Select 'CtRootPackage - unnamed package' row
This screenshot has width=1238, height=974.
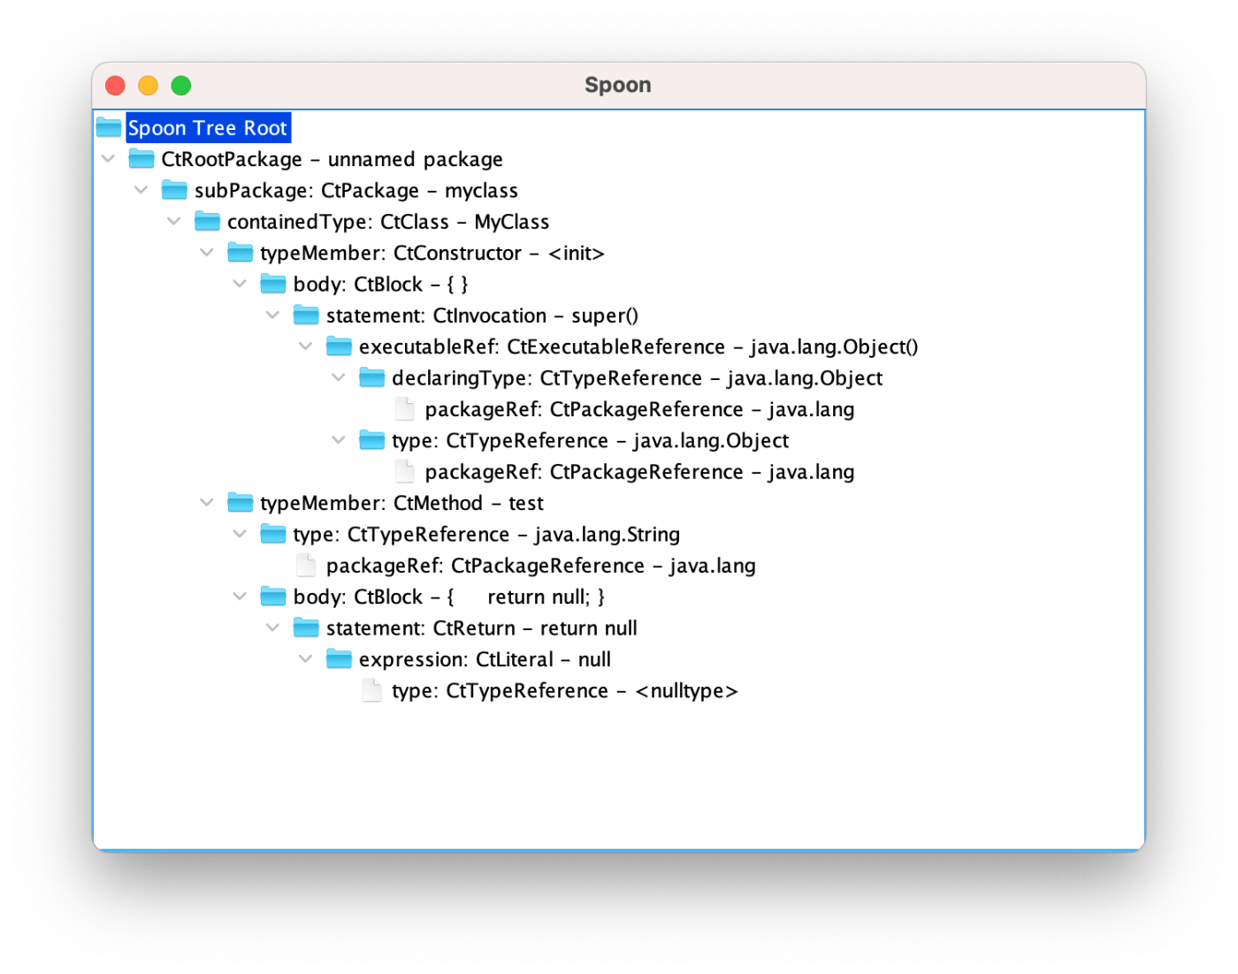(332, 159)
